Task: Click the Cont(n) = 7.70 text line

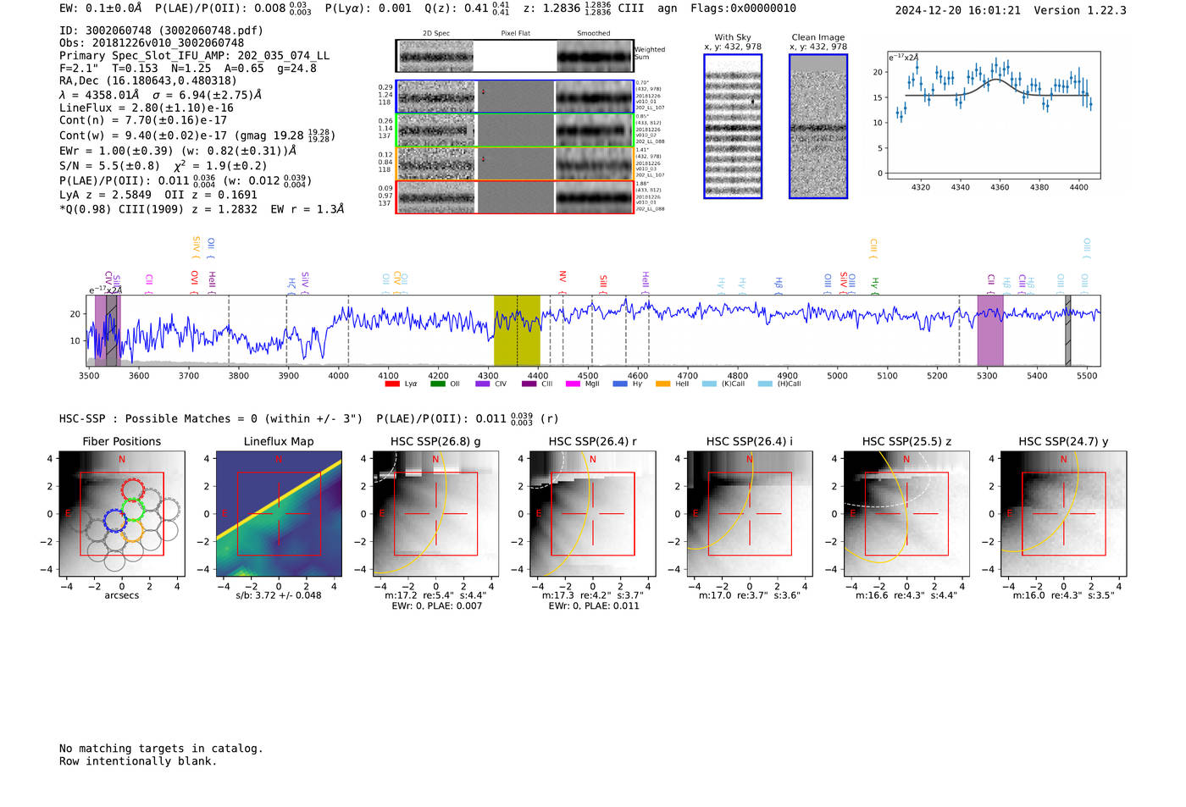Action: point(143,120)
